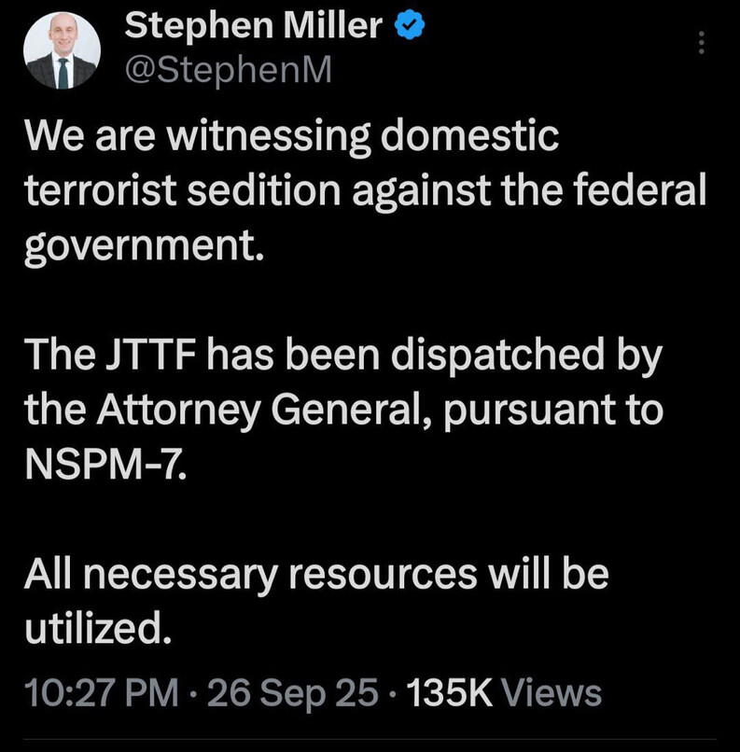Open Stephen Miller's profile picture
This screenshot has height=752, width=740.
[63, 53]
